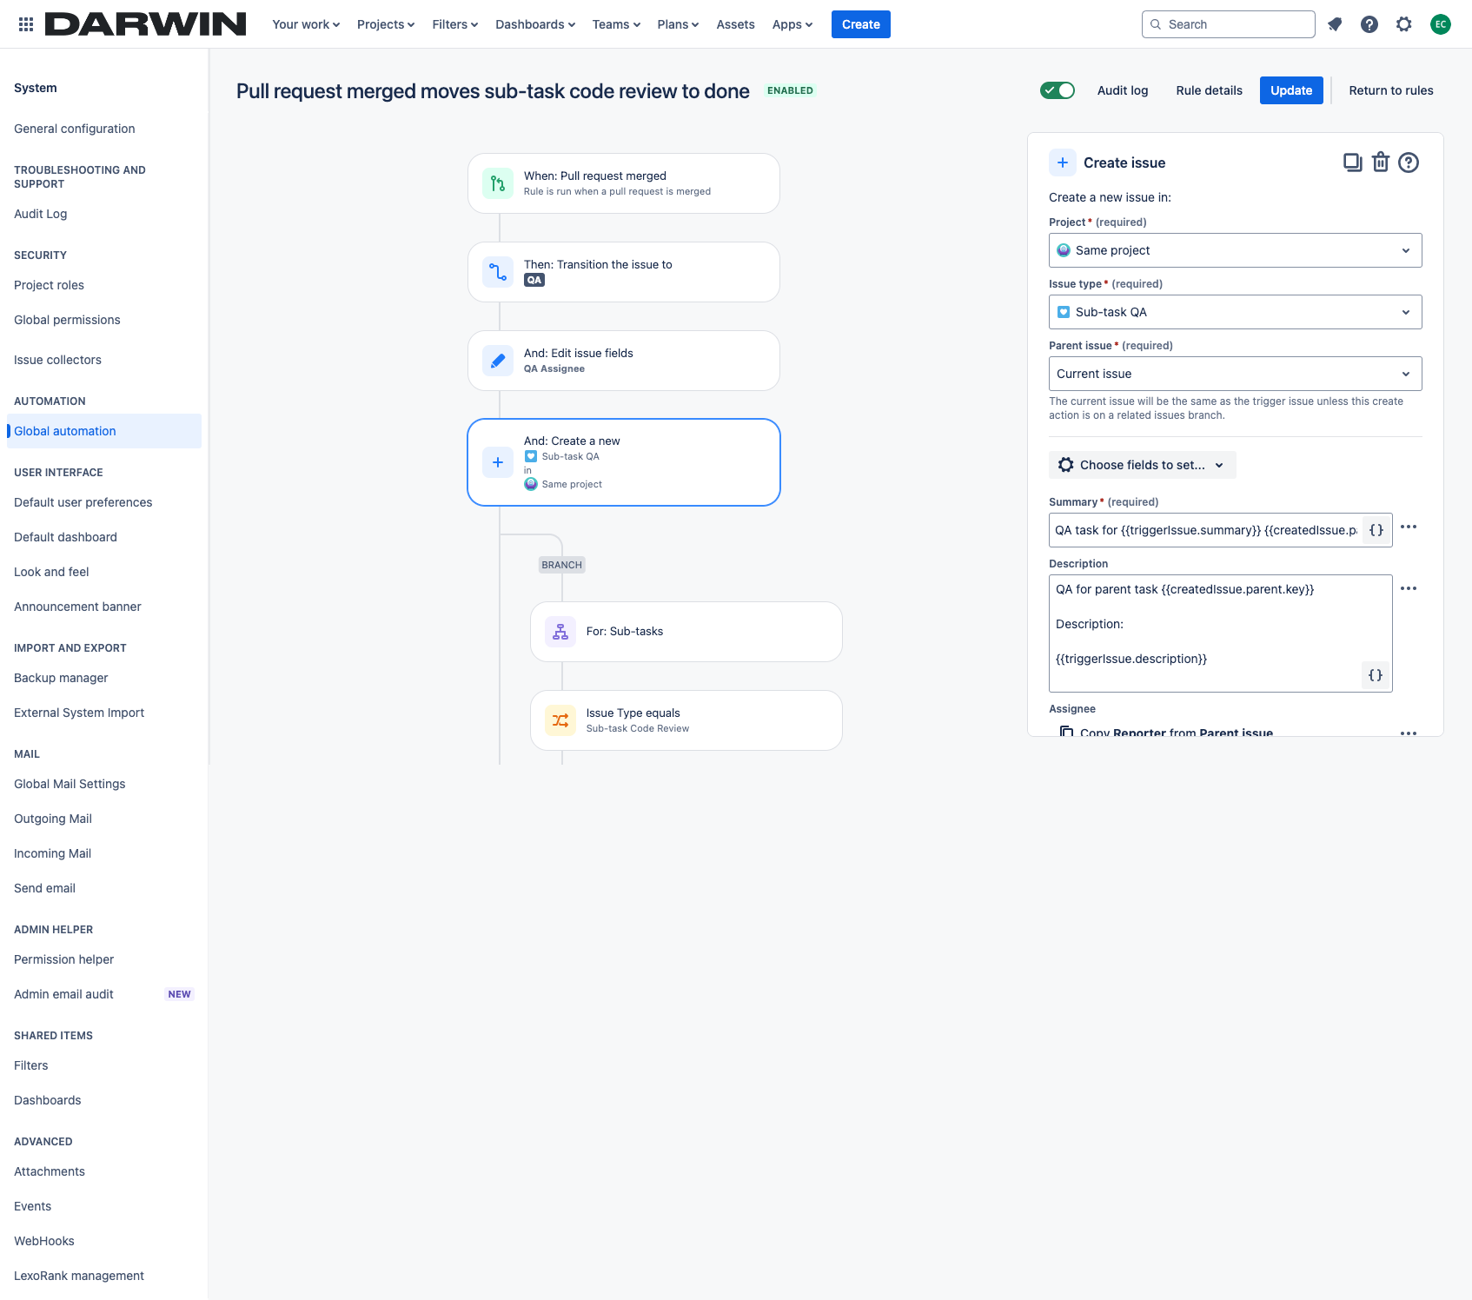1472x1300 pixels.
Task: Open the app switcher grid icon
Action: coord(26,24)
